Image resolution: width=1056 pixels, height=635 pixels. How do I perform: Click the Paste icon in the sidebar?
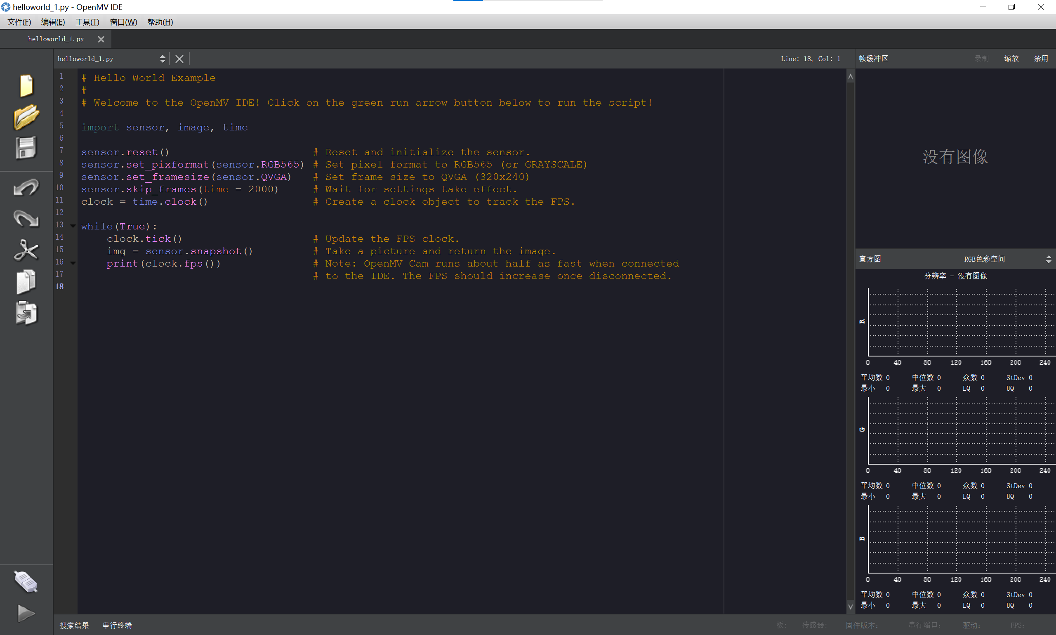26,313
